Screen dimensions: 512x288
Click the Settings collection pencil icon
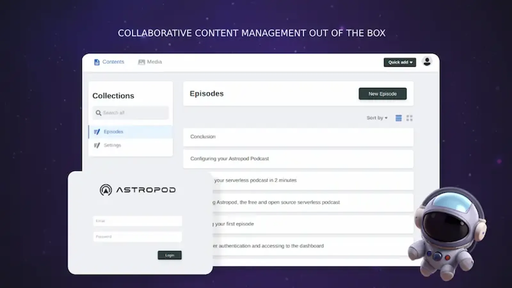(97, 145)
